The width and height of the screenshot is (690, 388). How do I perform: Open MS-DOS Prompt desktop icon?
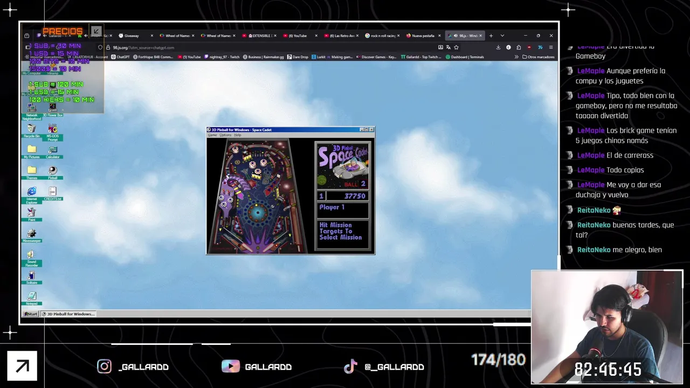[x=52, y=133]
